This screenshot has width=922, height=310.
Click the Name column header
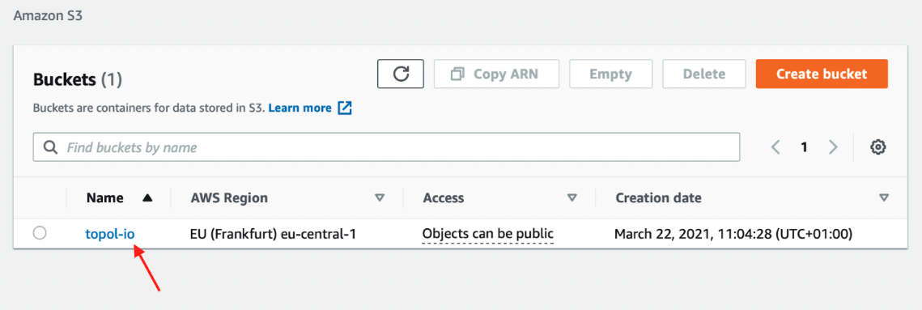(x=104, y=198)
